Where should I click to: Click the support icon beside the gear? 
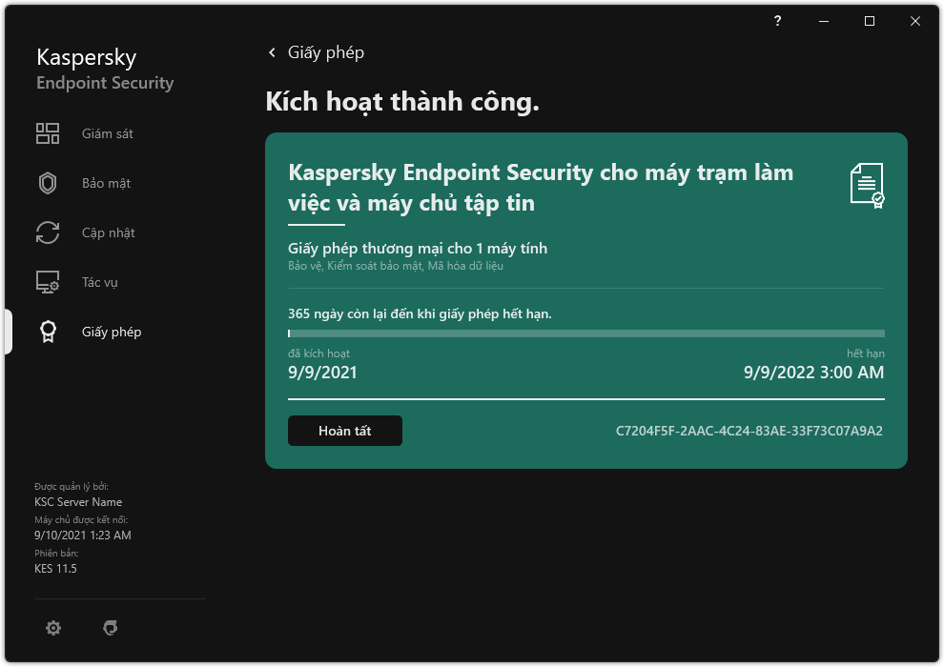click(x=111, y=628)
